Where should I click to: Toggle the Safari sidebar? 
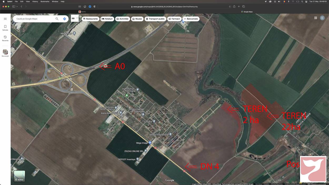coord(14,7)
